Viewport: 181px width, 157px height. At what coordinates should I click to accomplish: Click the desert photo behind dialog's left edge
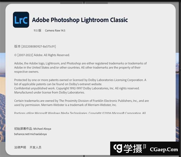(x=3, y=97)
